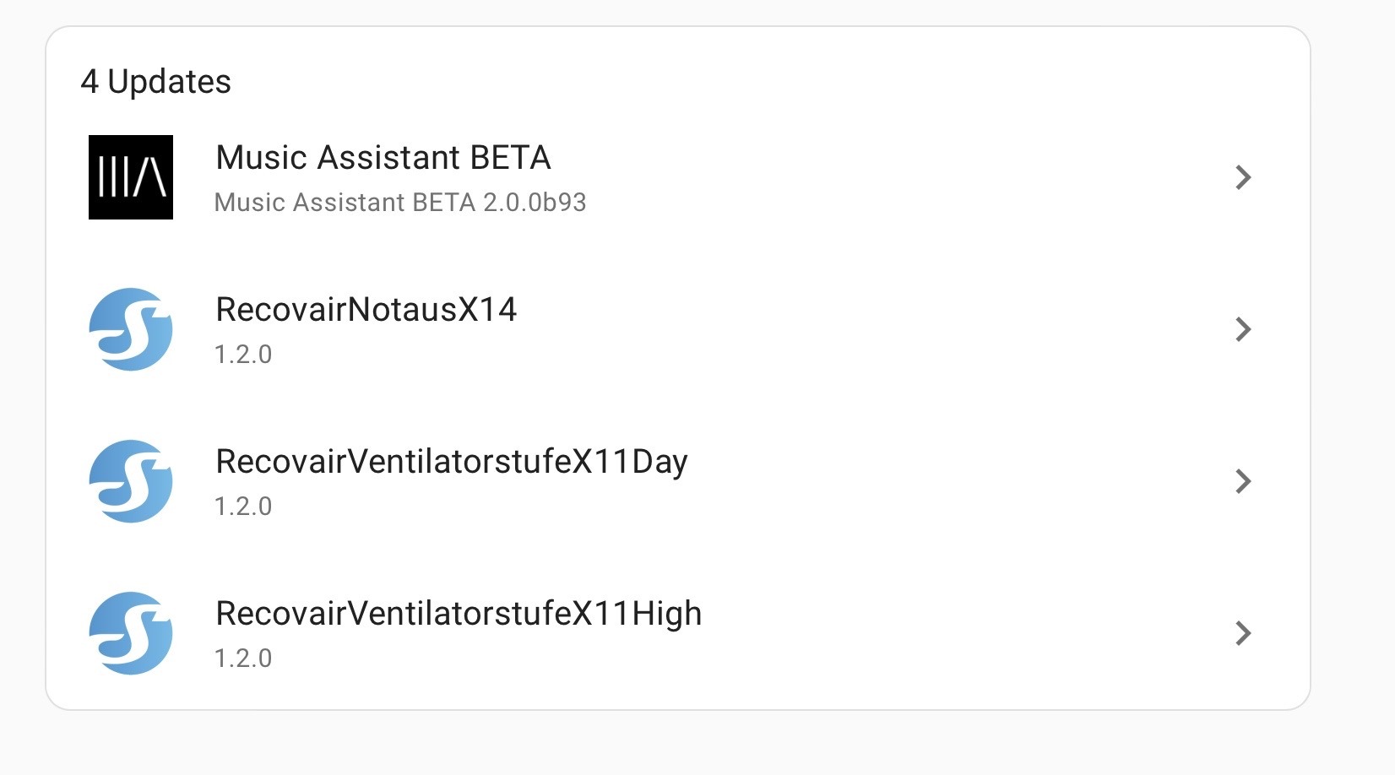Click the RecovairNotausX14 blue S icon
1395x775 pixels.
[131, 329]
